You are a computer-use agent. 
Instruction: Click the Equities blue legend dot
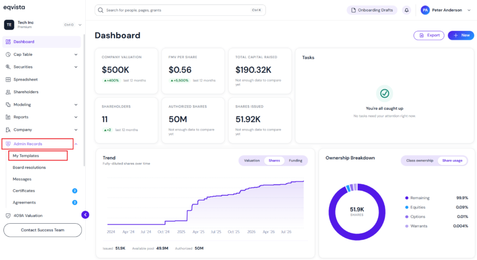pyautogui.click(x=407, y=207)
